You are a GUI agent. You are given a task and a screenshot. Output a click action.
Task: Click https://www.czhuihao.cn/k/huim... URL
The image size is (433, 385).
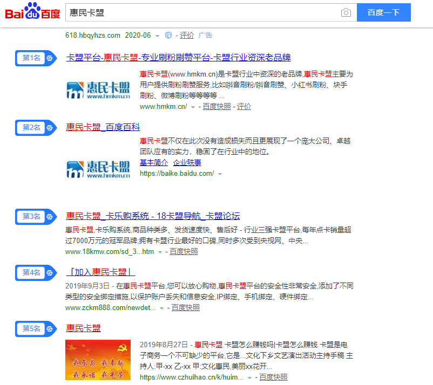click(x=192, y=377)
